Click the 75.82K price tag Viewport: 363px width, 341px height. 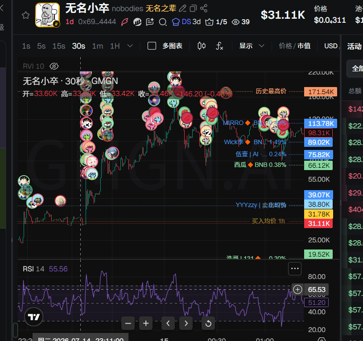pyautogui.click(x=318, y=154)
